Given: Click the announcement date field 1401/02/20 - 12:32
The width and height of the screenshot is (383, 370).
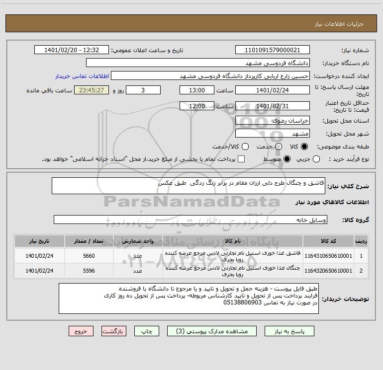Looking at the screenshot, I should click(72, 50).
